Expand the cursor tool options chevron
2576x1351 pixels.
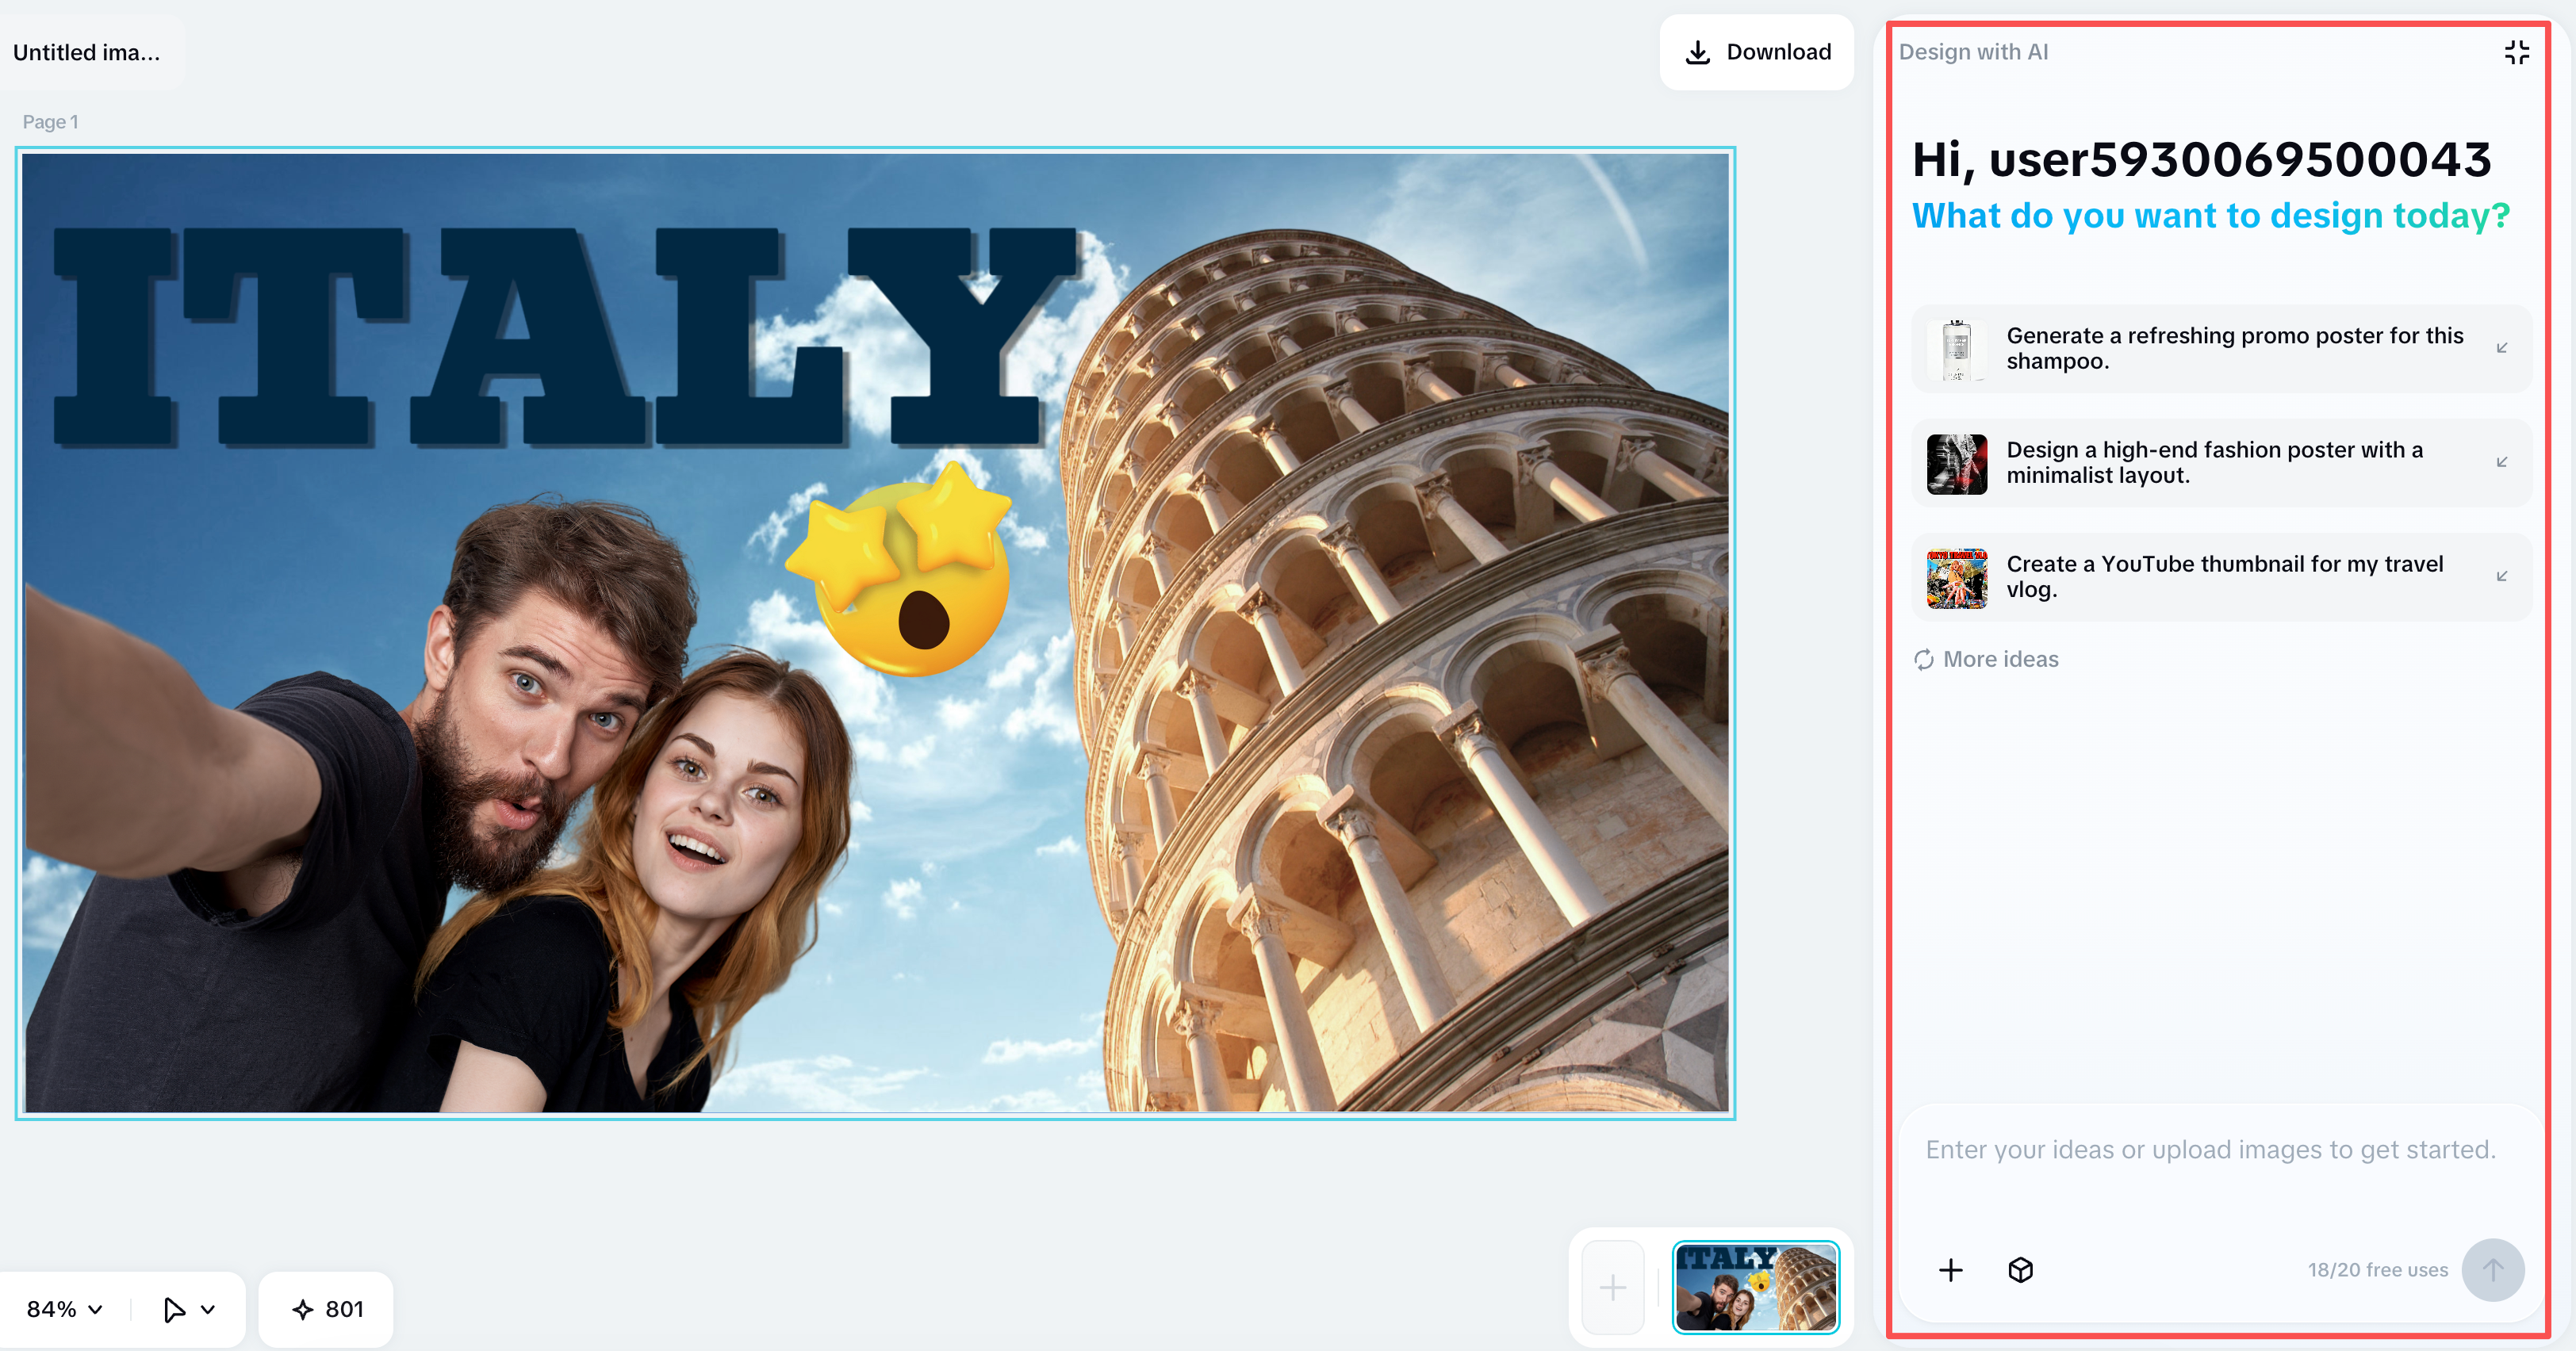(207, 1309)
